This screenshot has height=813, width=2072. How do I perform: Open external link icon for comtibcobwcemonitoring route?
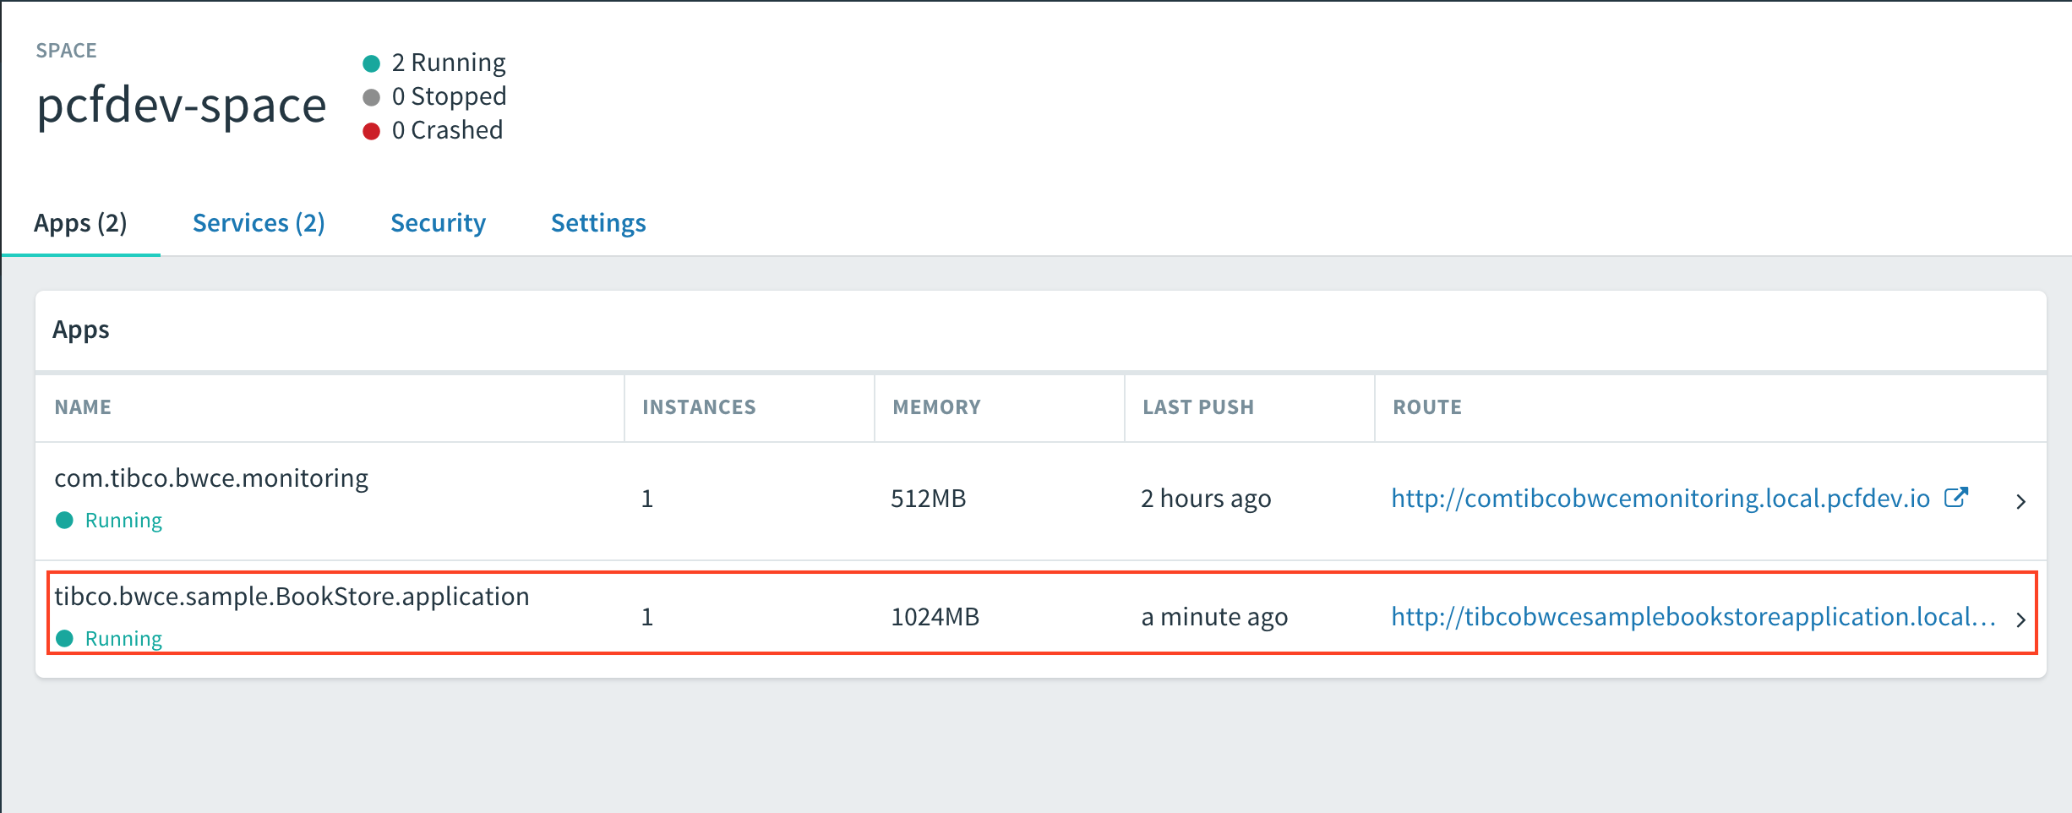click(1956, 497)
